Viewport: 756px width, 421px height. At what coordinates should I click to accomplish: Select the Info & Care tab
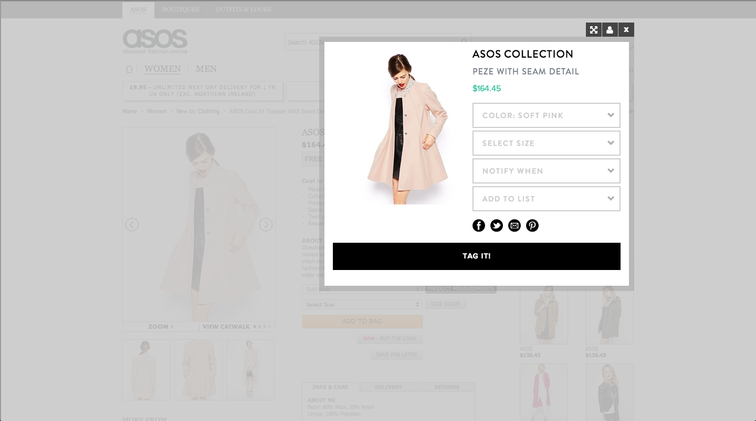pos(330,387)
